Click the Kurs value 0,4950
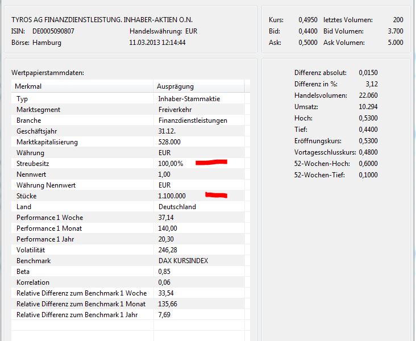This screenshot has height=341, width=416. 307,20
